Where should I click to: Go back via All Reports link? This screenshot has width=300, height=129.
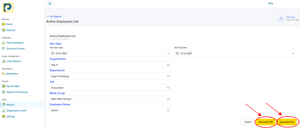coord(54,17)
